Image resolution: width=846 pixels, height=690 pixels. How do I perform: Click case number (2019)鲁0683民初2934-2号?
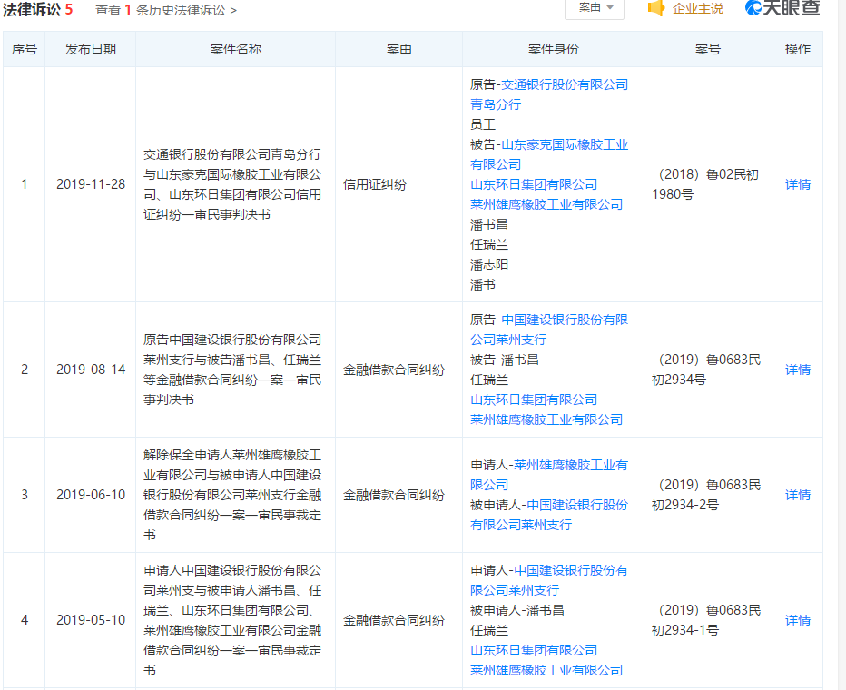tap(706, 495)
